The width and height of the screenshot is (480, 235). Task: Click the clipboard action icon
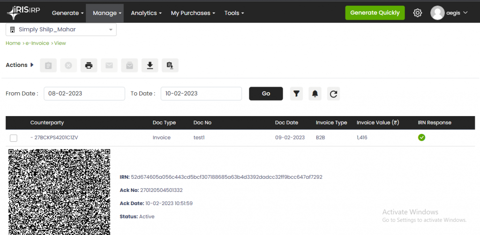48,65
